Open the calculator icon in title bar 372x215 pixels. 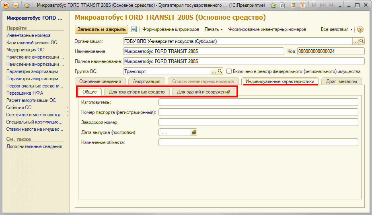pos(294,5)
